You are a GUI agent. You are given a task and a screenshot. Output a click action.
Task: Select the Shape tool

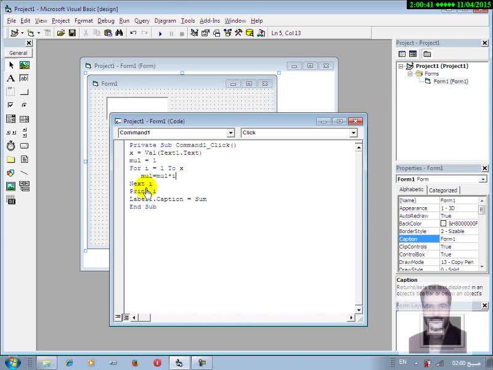(x=11, y=173)
